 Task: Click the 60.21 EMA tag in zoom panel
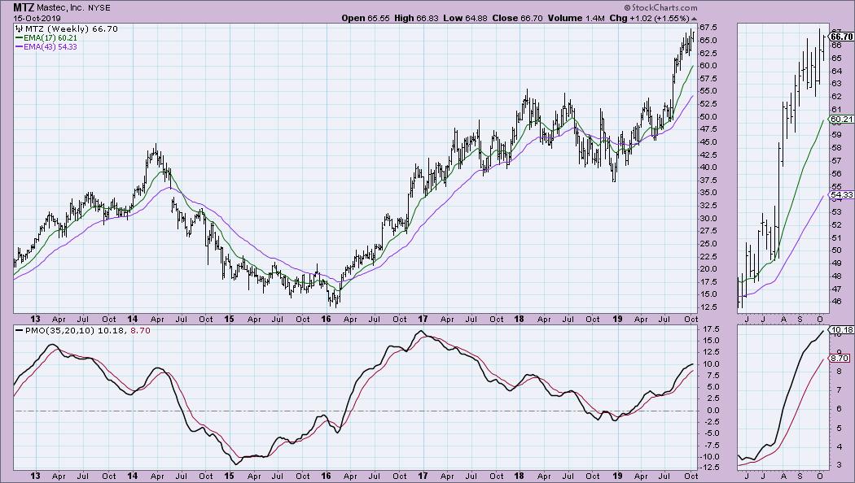841,120
